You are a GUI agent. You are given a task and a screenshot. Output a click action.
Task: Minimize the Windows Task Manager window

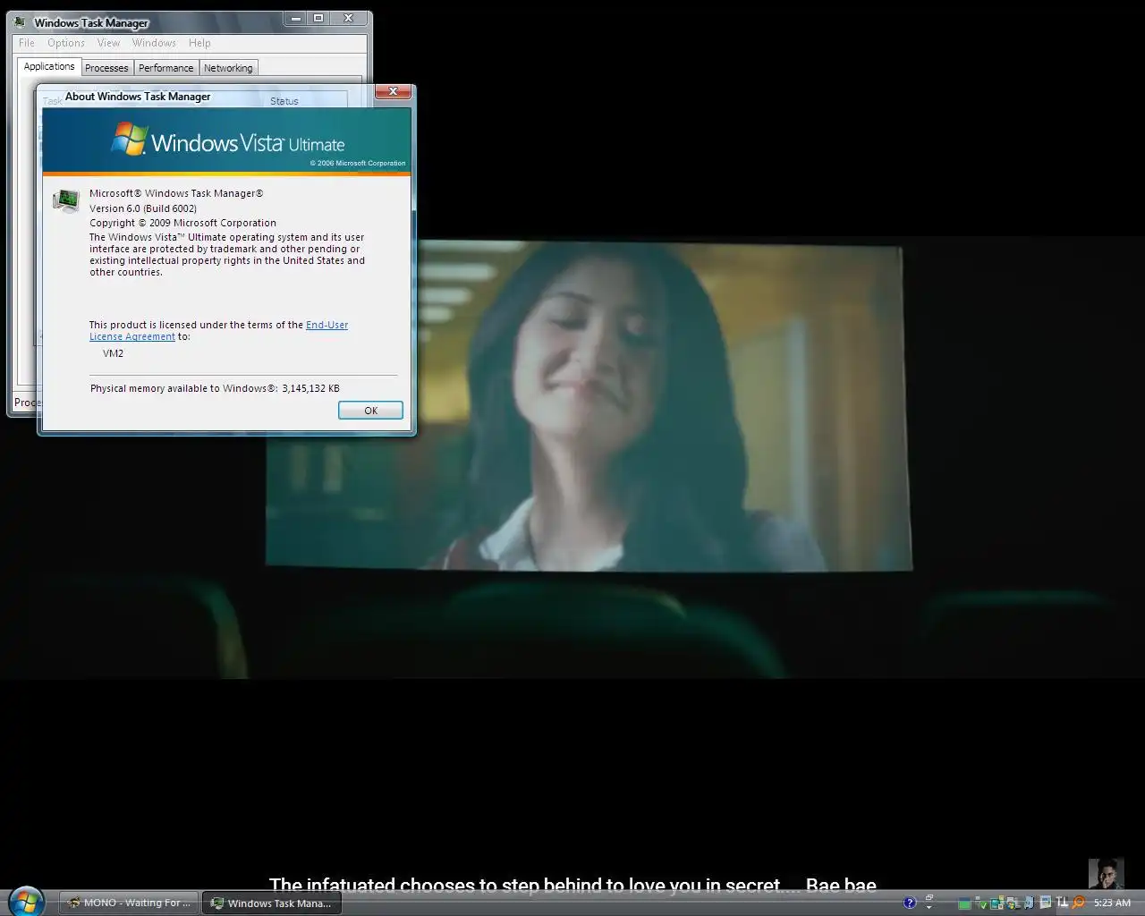(x=297, y=18)
